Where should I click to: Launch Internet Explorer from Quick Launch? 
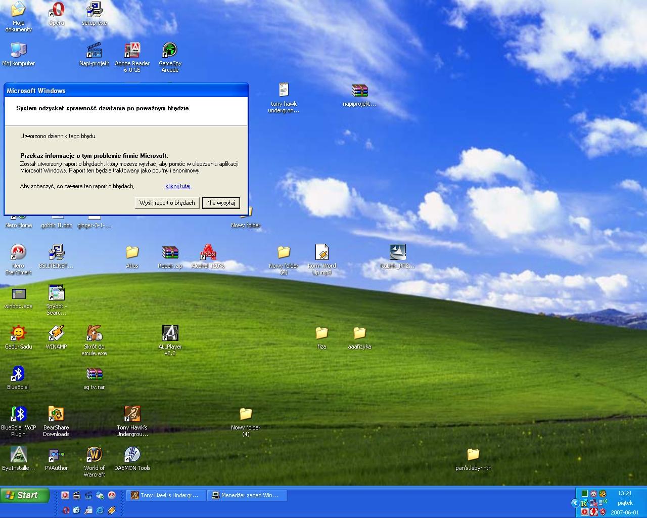pos(100,510)
